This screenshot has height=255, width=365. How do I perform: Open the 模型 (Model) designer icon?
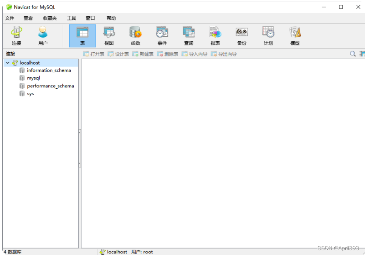pos(295,36)
